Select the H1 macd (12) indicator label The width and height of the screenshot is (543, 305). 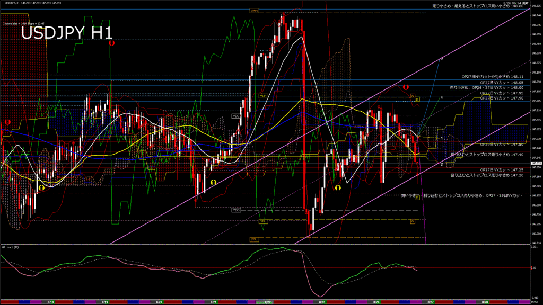tap(12, 247)
